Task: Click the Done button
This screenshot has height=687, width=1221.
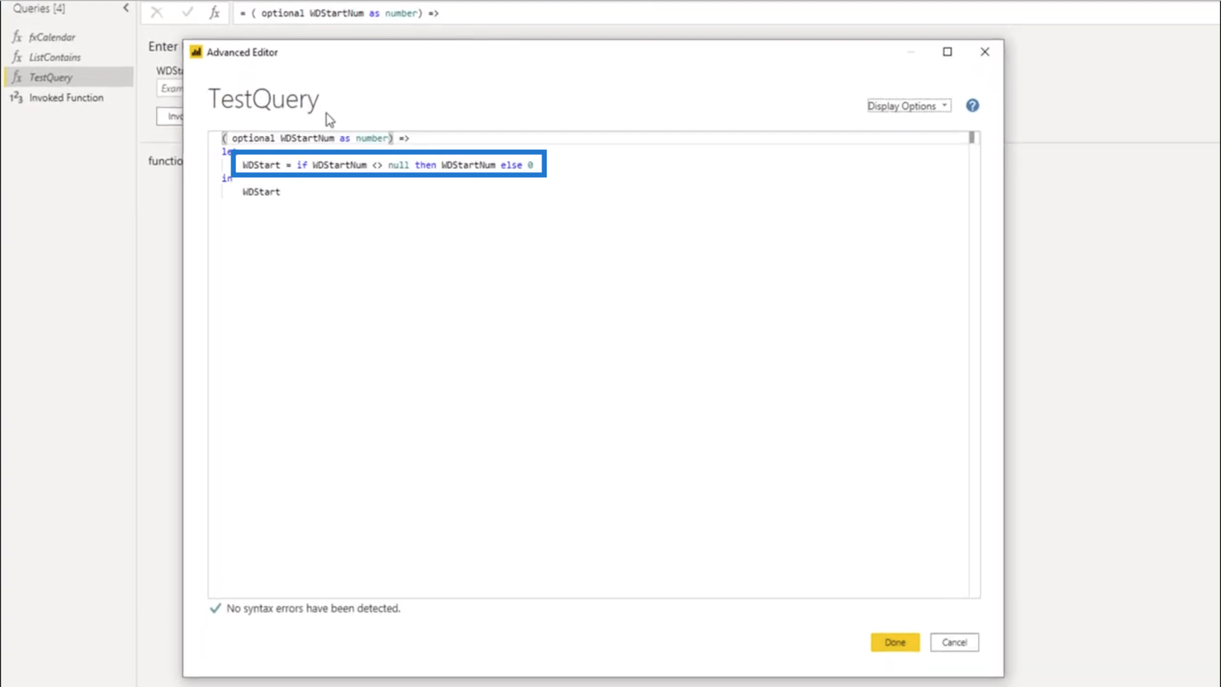Action: [895, 643]
